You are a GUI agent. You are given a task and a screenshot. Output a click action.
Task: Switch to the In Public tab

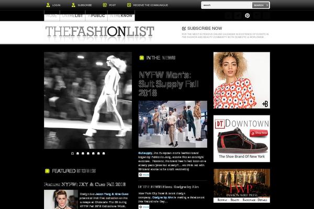pyautogui.click(x=96, y=16)
